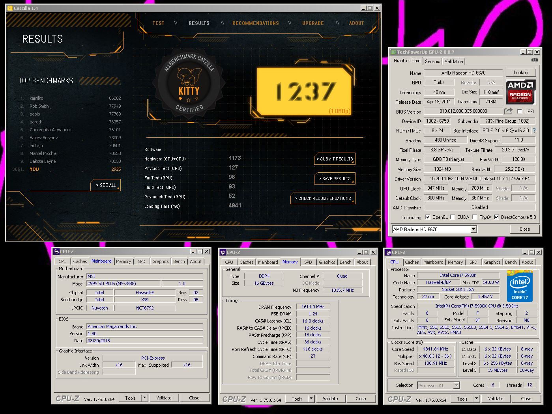Click the Hardware (GPU+CPU) score 1173

235,158
